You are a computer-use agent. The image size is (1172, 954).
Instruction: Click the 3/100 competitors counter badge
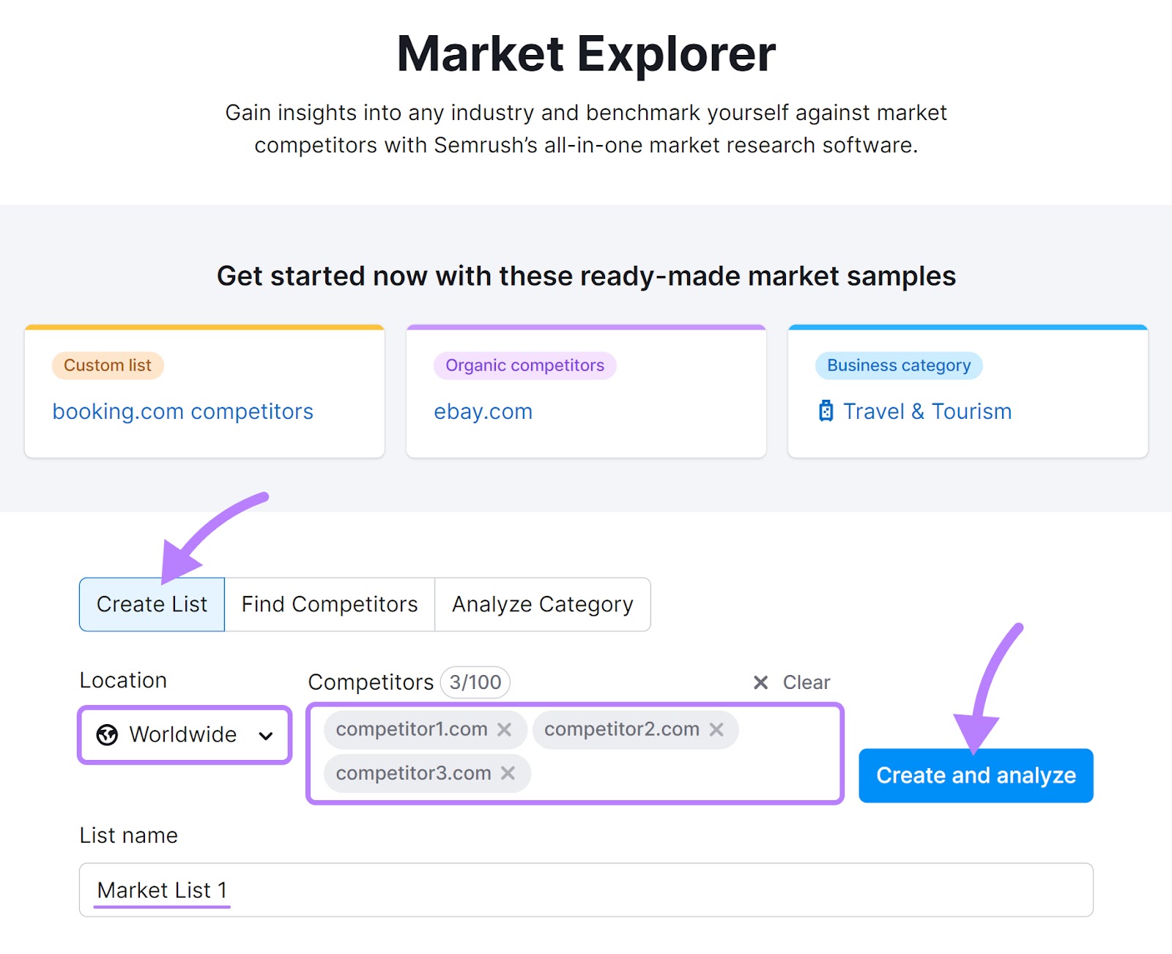(x=475, y=682)
